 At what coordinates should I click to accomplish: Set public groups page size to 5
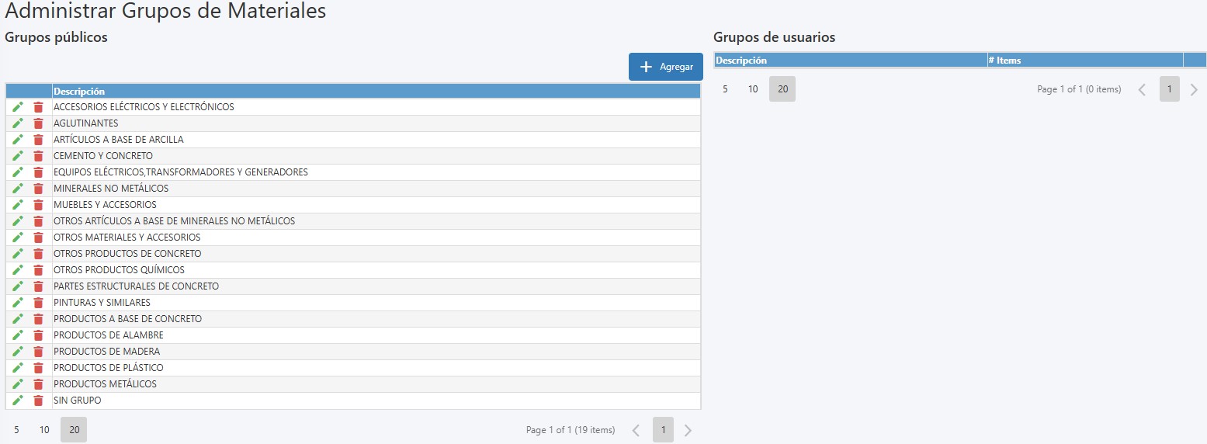click(16, 430)
